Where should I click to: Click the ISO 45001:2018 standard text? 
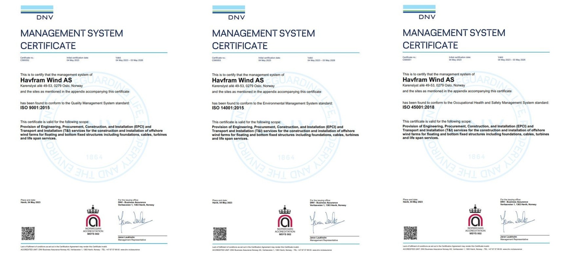coord(418,108)
